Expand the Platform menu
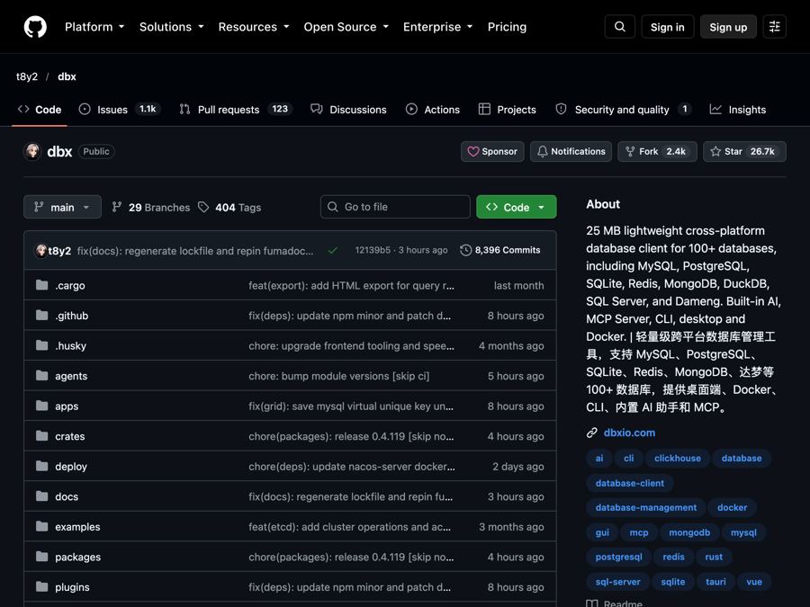This screenshot has width=810, height=607. pyautogui.click(x=94, y=27)
